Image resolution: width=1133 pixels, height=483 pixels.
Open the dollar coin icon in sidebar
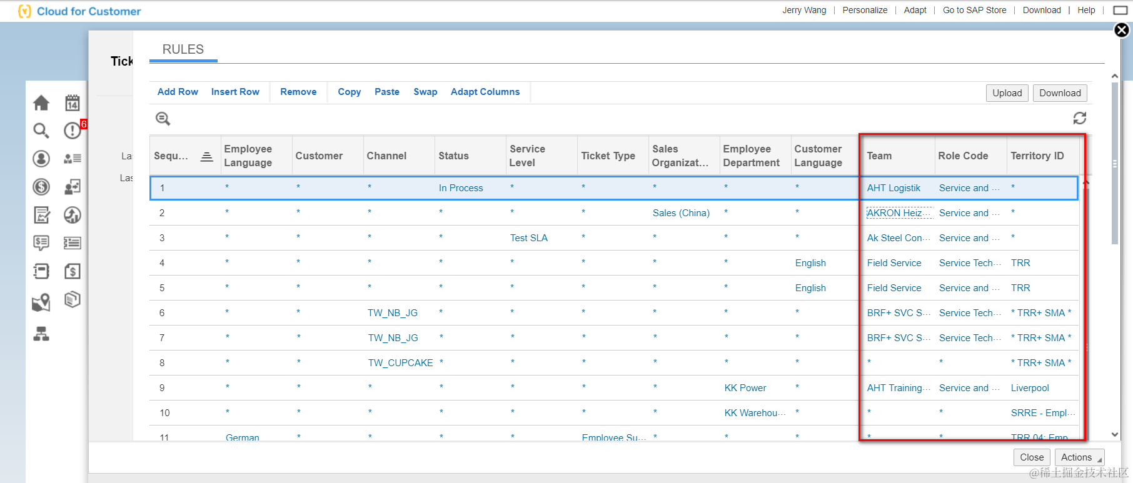coord(41,187)
